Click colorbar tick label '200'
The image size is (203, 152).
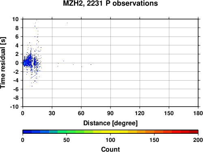point(198,140)
